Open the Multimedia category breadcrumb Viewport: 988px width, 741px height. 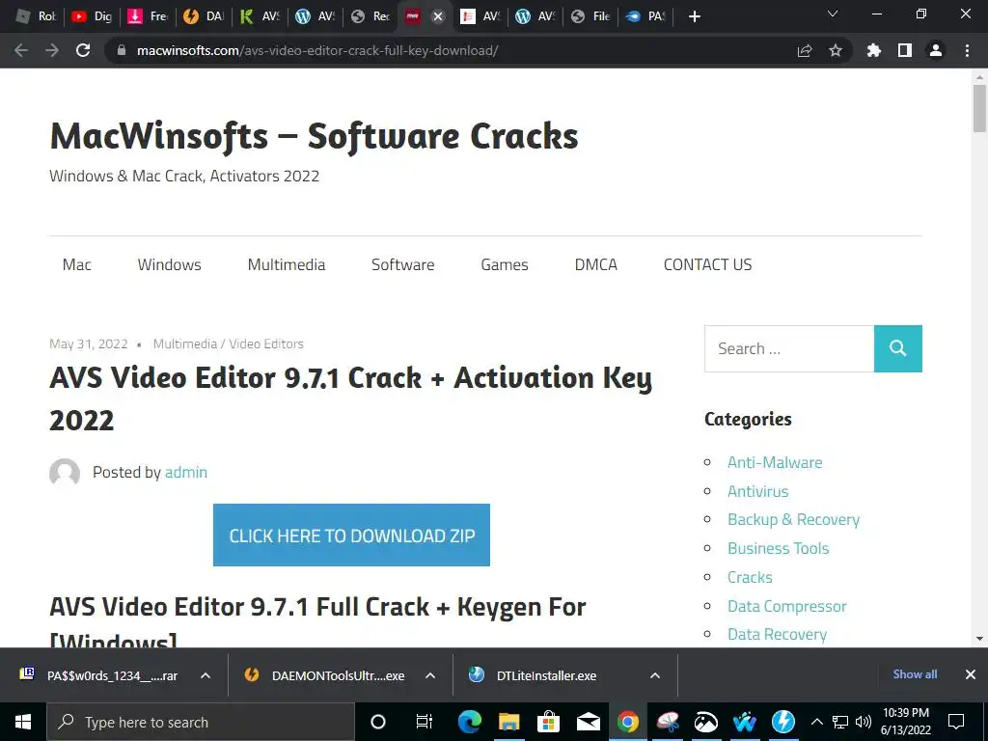[x=185, y=344]
